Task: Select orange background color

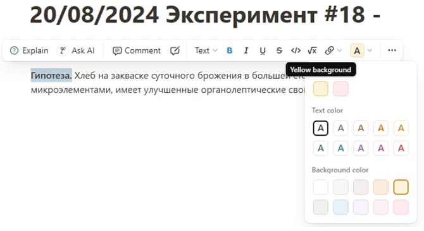Action: click(x=381, y=187)
